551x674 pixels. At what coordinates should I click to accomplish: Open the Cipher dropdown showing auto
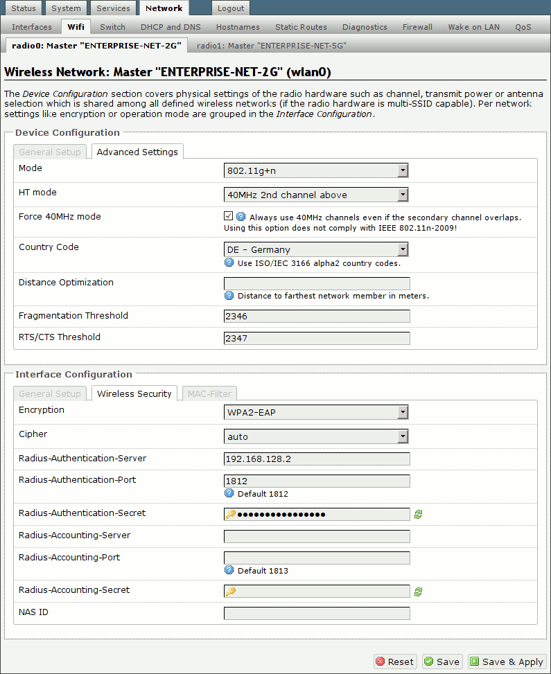click(316, 436)
